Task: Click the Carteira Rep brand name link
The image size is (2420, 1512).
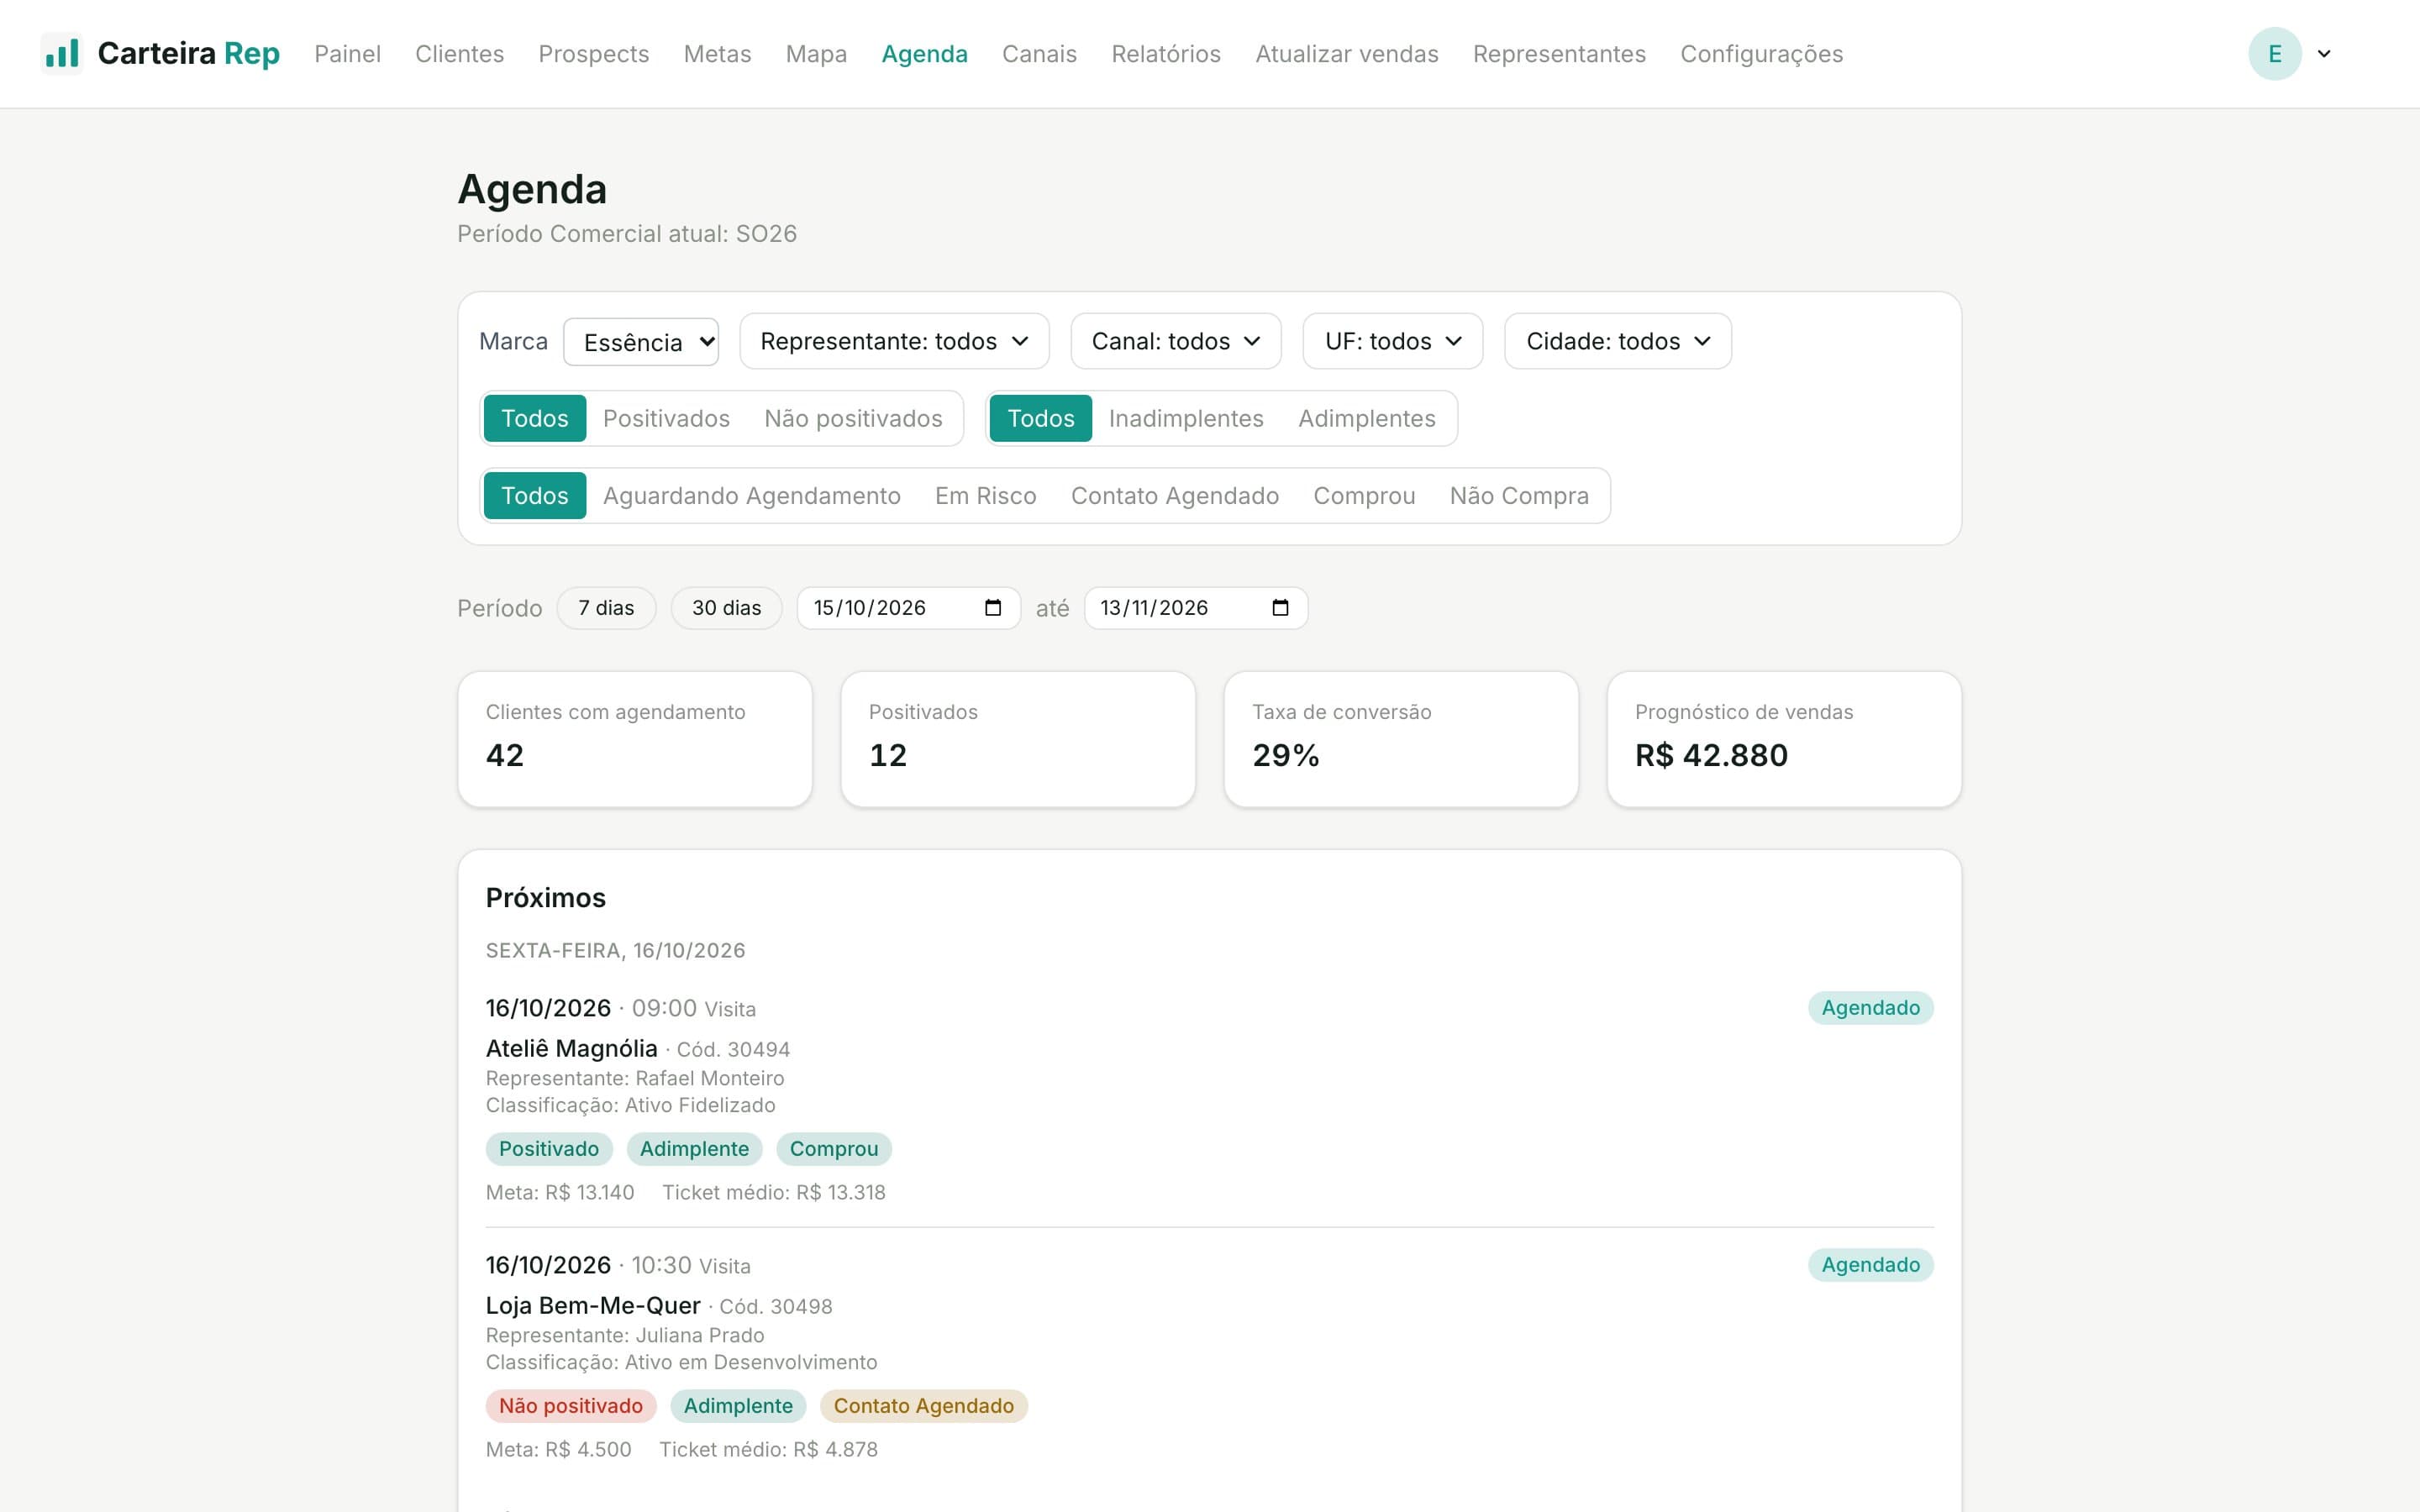Action: click(x=188, y=54)
